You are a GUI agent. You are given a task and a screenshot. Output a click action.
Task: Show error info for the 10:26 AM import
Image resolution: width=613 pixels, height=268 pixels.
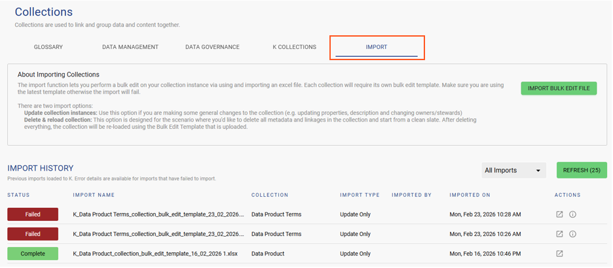pos(572,234)
